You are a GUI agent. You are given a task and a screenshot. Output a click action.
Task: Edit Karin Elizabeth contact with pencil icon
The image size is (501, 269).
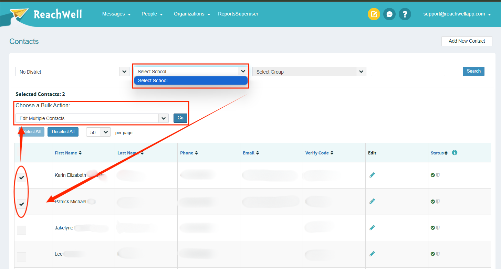(x=372, y=175)
